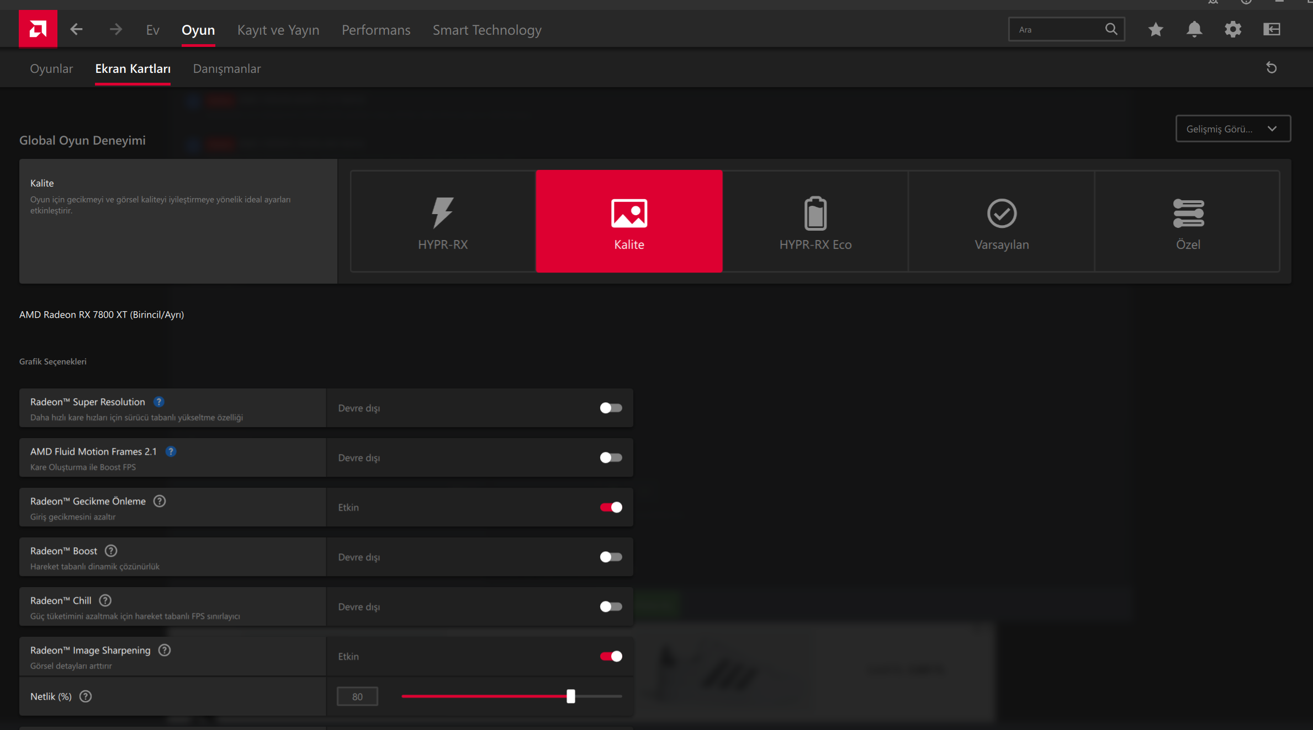The height and width of the screenshot is (730, 1313).
Task: Switch to the Performans tab
Action: click(375, 30)
